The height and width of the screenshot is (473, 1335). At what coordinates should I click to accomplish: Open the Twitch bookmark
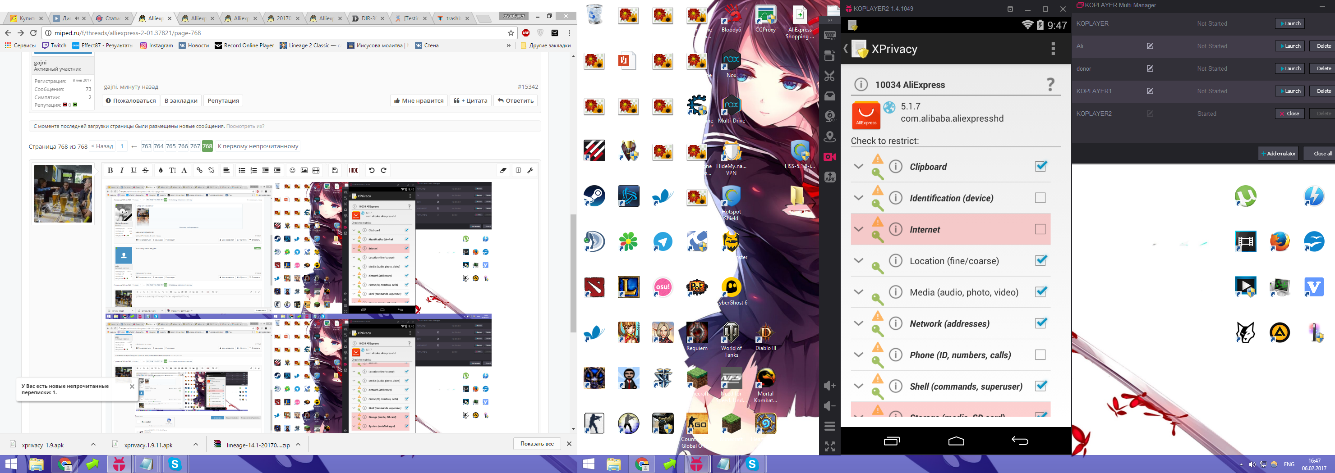(x=55, y=45)
